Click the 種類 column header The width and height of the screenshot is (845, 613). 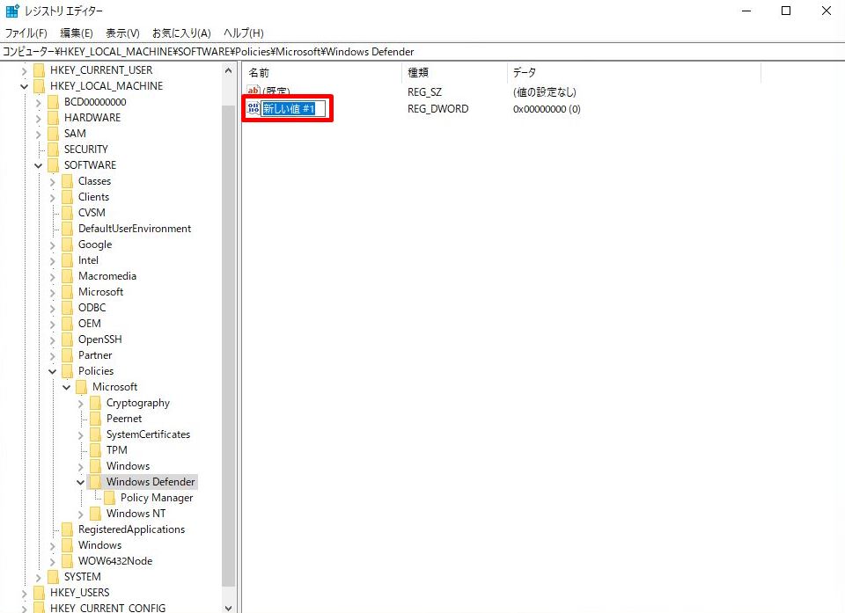click(454, 73)
